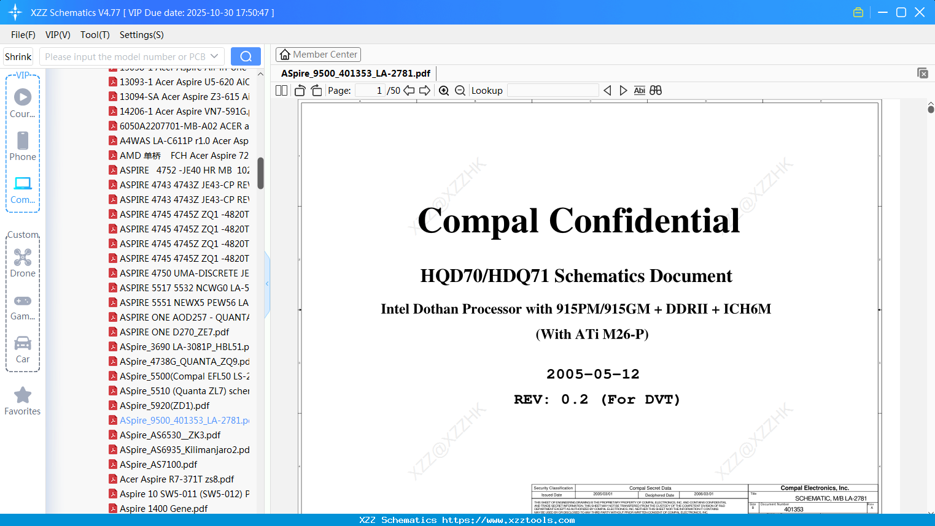This screenshot has height=526, width=935.
Task: Open ASpire_4738G_QUANTA_ZQ9 file
Action: pos(179,362)
